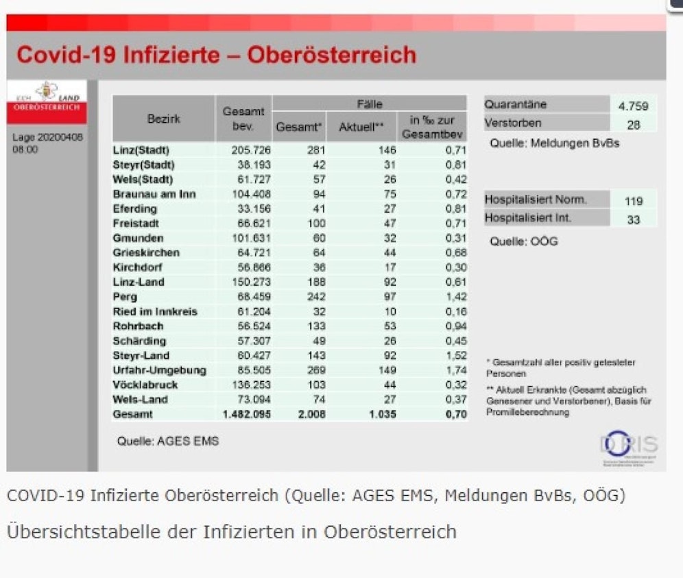Viewport: 683px width, 578px height.
Task: Click the DORIS logo in the bottom corner
Action: click(628, 445)
